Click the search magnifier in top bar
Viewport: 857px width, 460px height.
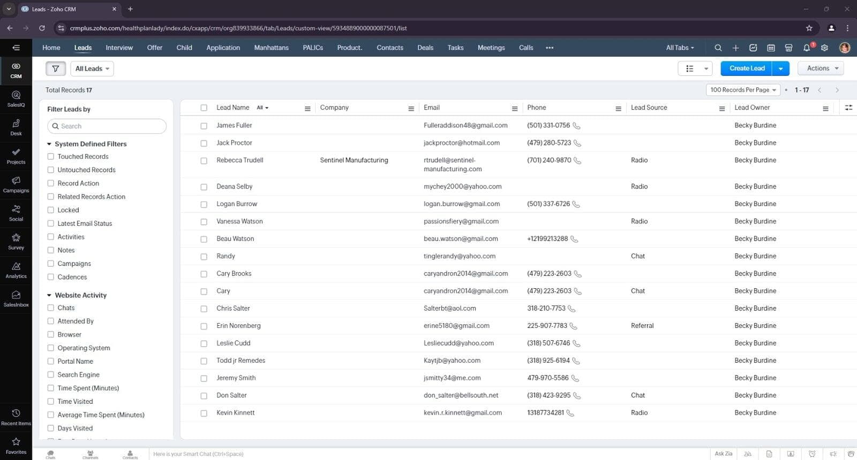click(718, 48)
